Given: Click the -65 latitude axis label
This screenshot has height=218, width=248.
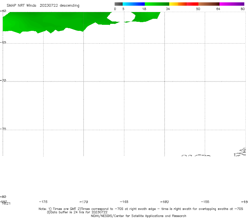Looking at the screenshot, I should (3, 42).
